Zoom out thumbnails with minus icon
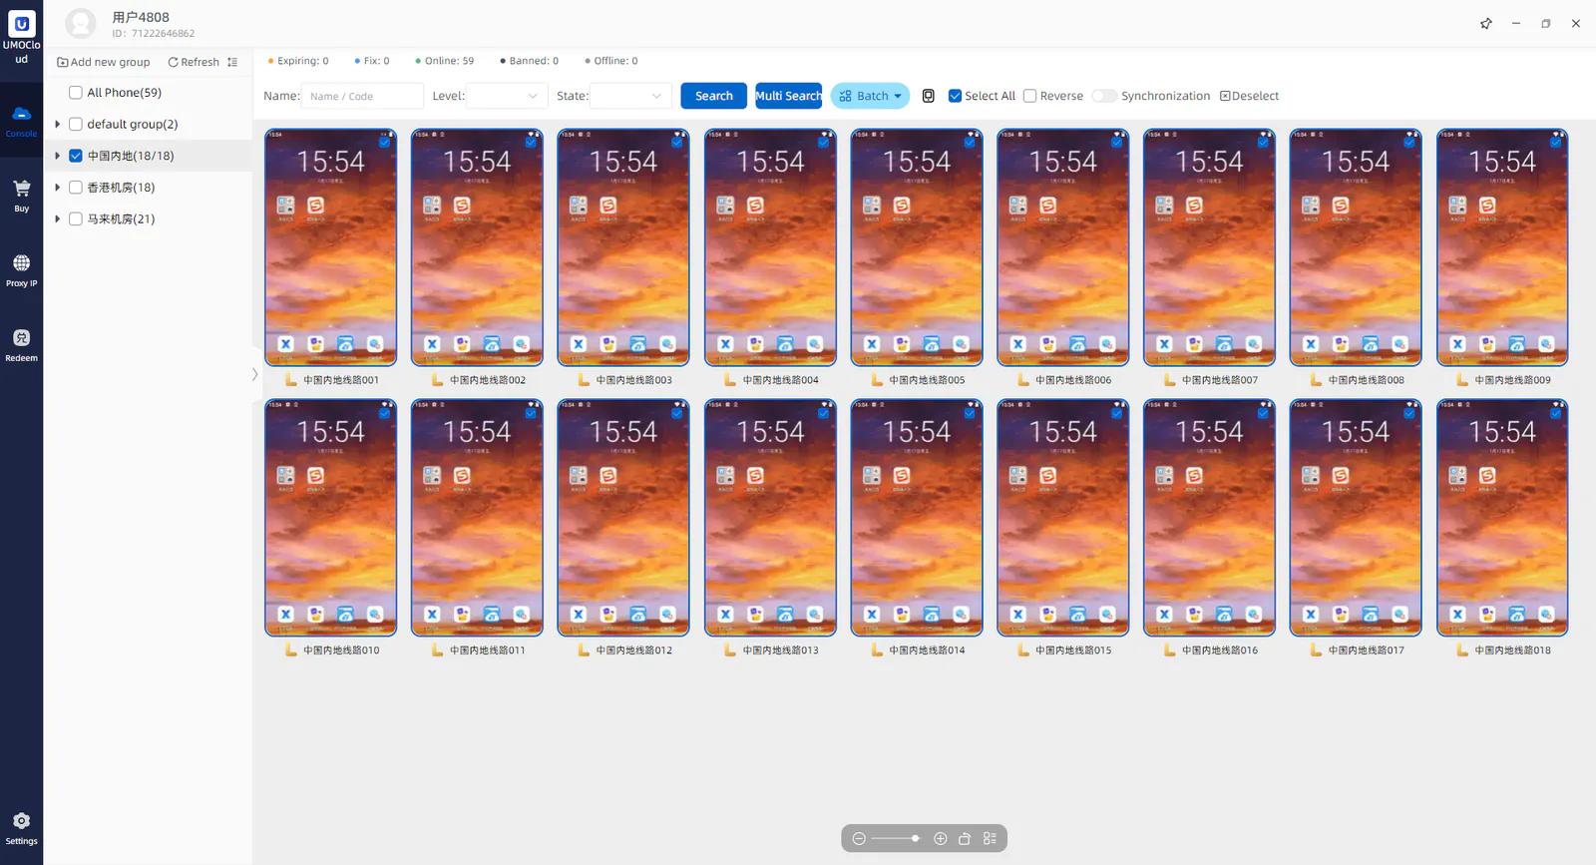Viewport: 1596px width, 865px height. coord(859,839)
